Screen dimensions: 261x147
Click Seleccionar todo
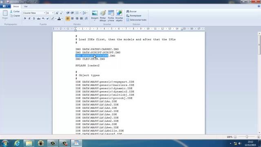tap(136, 20)
